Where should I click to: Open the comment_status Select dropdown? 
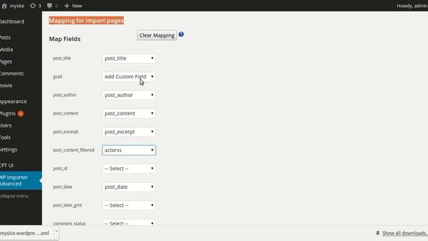[129, 222]
